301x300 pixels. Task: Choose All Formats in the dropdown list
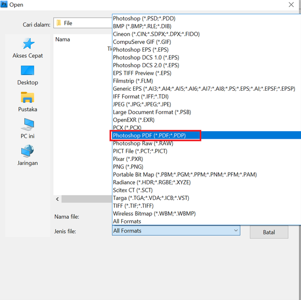point(206,221)
